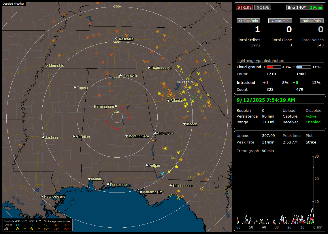Click the Recent +CG cyan legend symbol
Viewport: 328px width, 234px height.
(32, 225)
